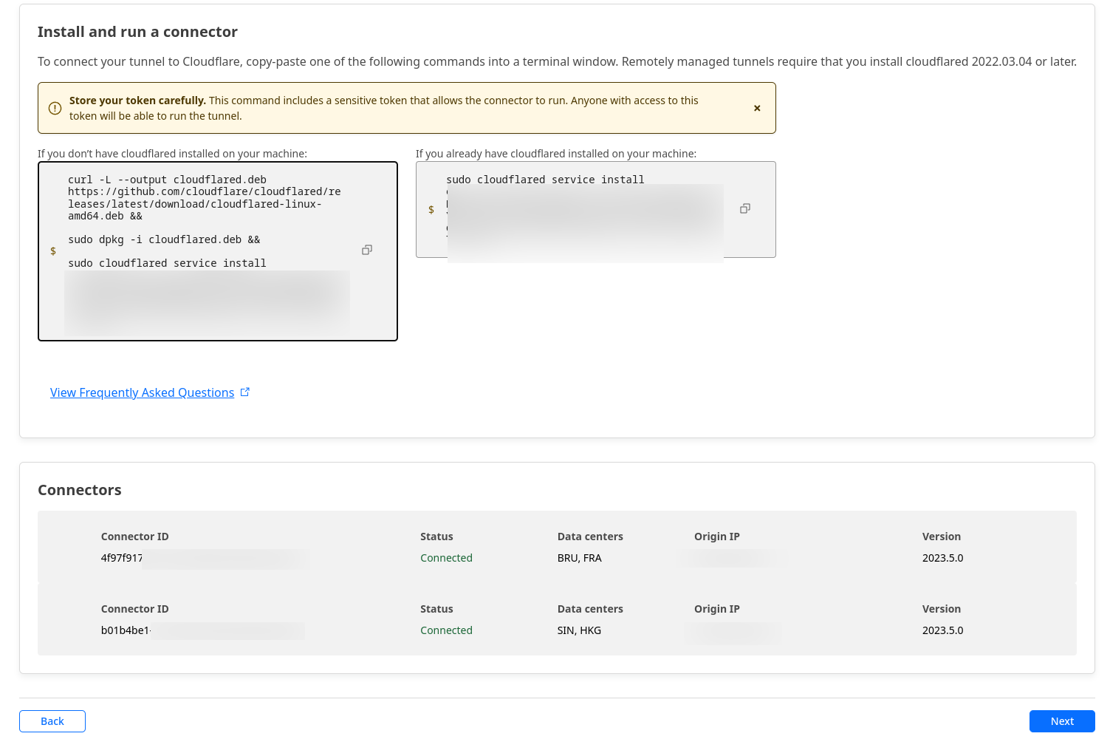Click Connected status of connector 4f97f917
This screenshot has width=1110, height=739.
446,558
